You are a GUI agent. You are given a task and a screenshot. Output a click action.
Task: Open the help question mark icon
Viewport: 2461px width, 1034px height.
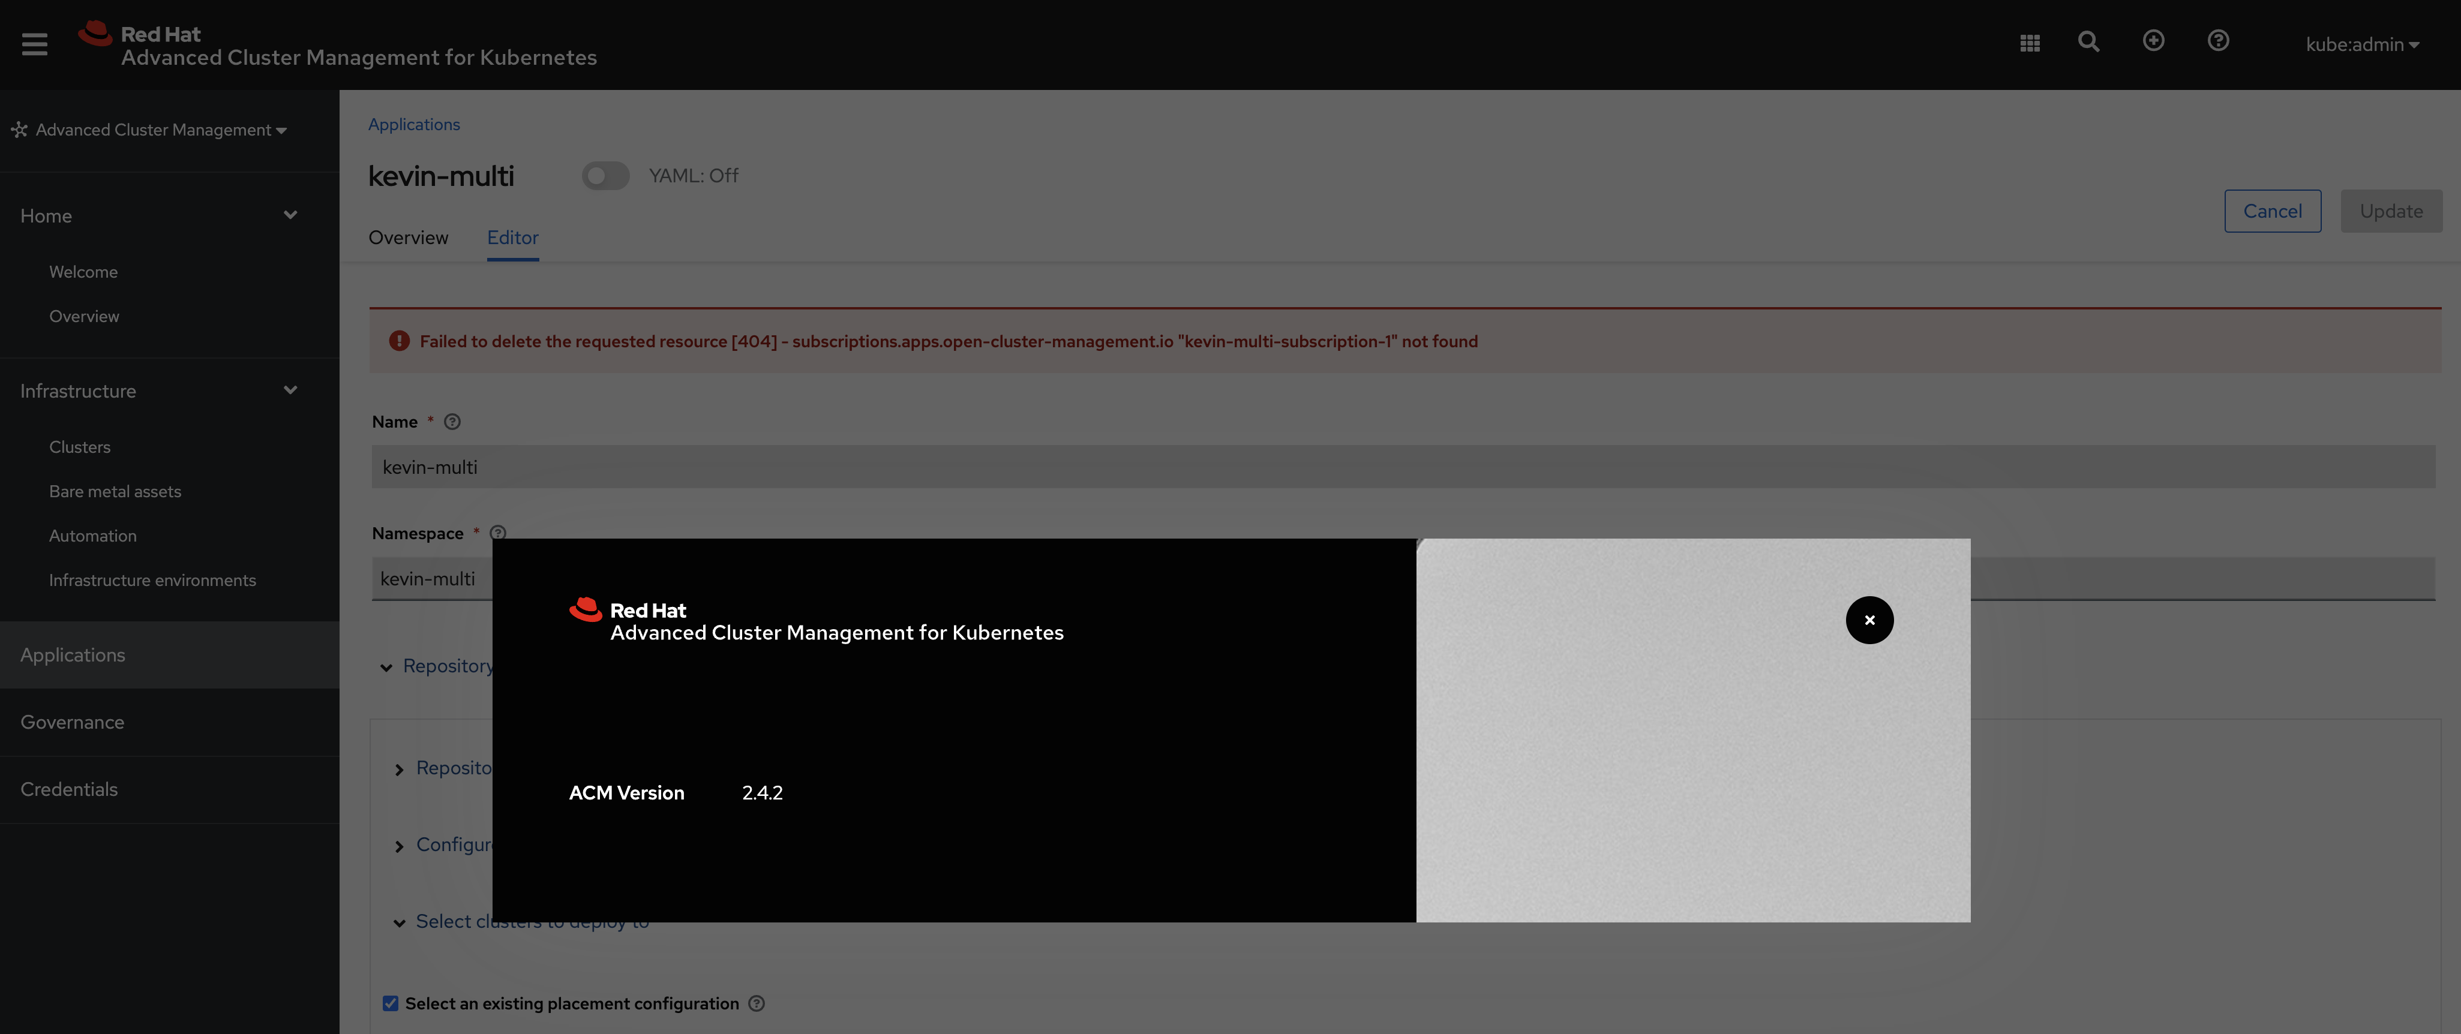[2219, 40]
